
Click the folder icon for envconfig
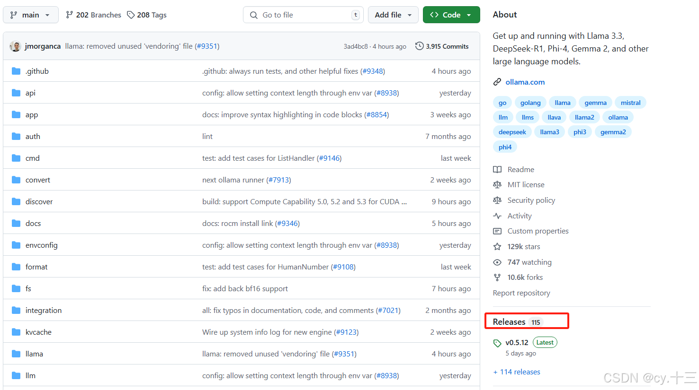(16, 245)
